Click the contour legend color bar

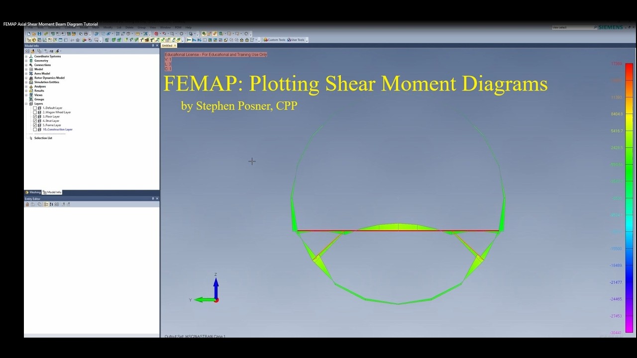[629, 198]
